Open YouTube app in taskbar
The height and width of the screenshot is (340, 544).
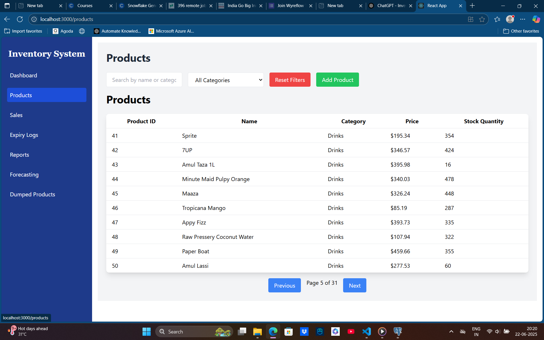pyautogui.click(x=351, y=331)
